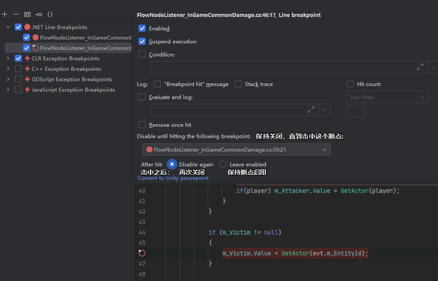Click the Group by file icon

(27, 14)
